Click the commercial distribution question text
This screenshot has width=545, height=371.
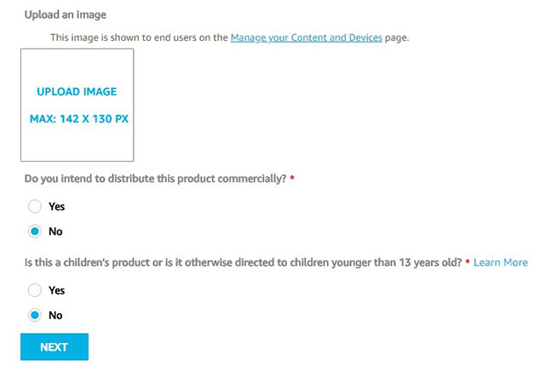click(x=153, y=179)
